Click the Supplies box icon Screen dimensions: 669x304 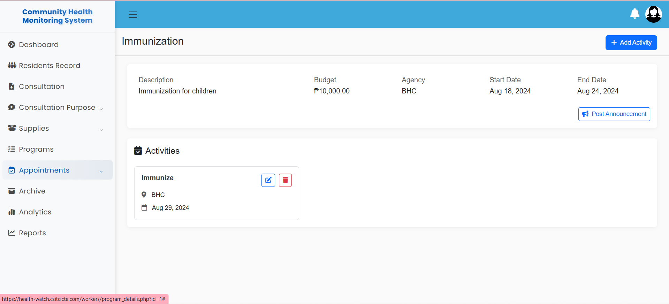coord(12,128)
